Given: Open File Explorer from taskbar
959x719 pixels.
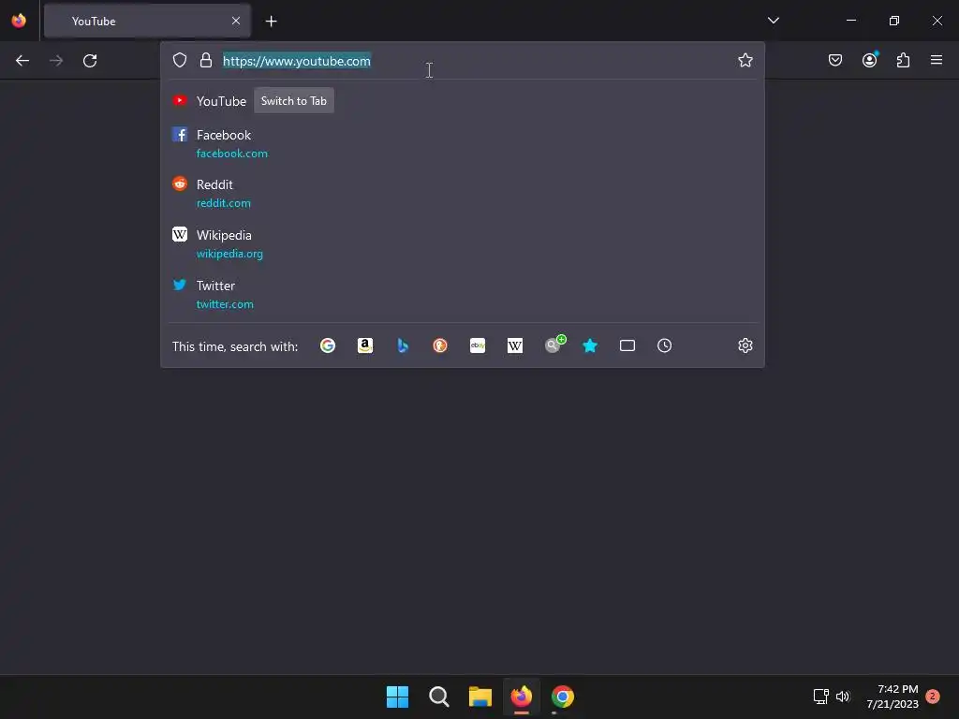Looking at the screenshot, I should point(480,697).
